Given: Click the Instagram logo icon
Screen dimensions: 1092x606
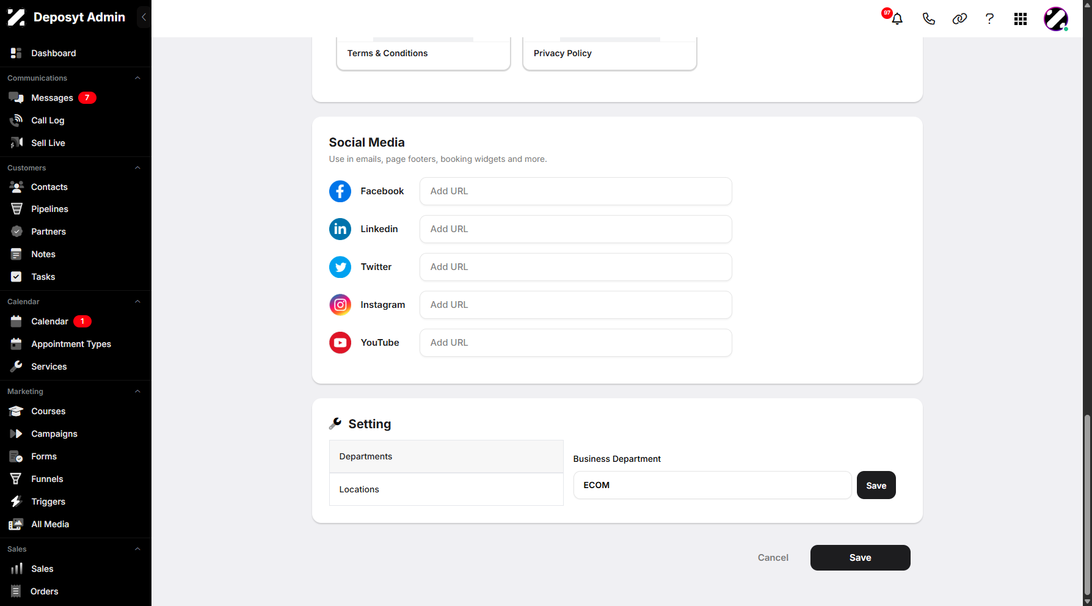Looking at the screenshot, I should (x=340, y=305).
